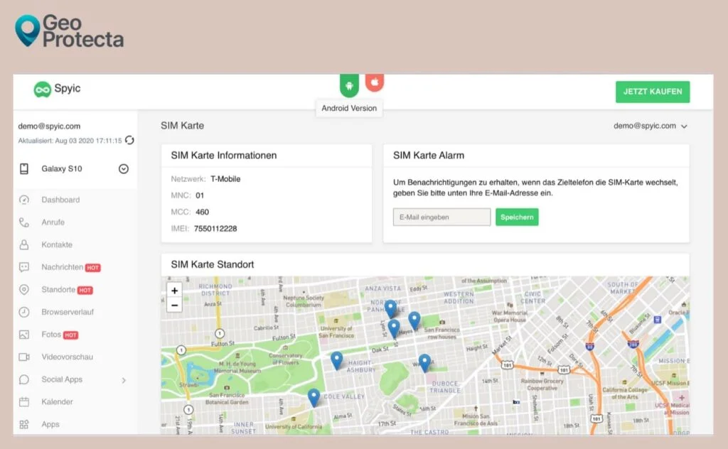Select the red Apple iOS version icon
Screen dimensions: 728x449
pyautogui.click(x=374, y=82)
